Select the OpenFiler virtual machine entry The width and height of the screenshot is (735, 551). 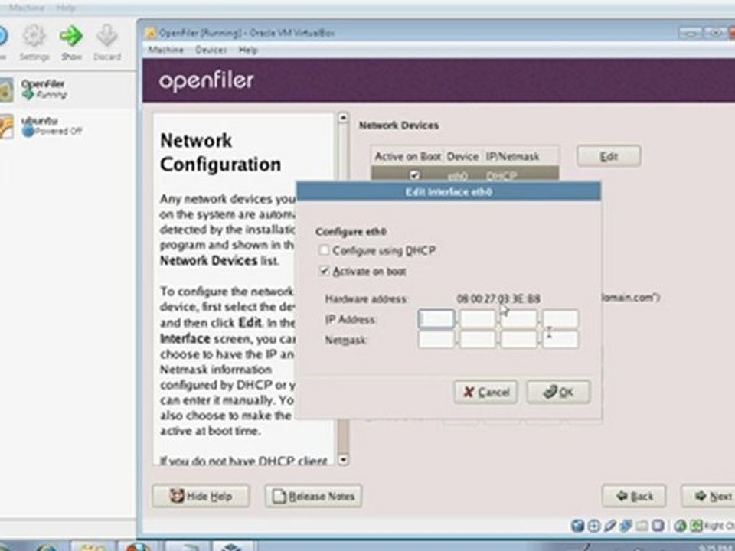(x=68, y=89)
